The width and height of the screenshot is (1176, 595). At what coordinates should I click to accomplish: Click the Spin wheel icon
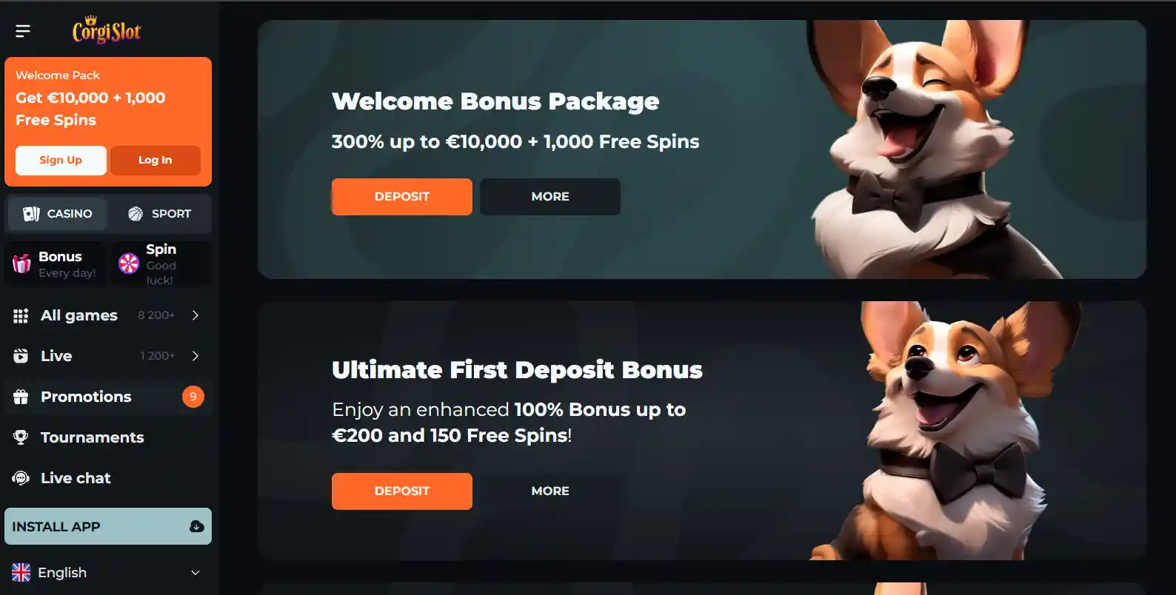pyautogui.click(x=129, y=263)
